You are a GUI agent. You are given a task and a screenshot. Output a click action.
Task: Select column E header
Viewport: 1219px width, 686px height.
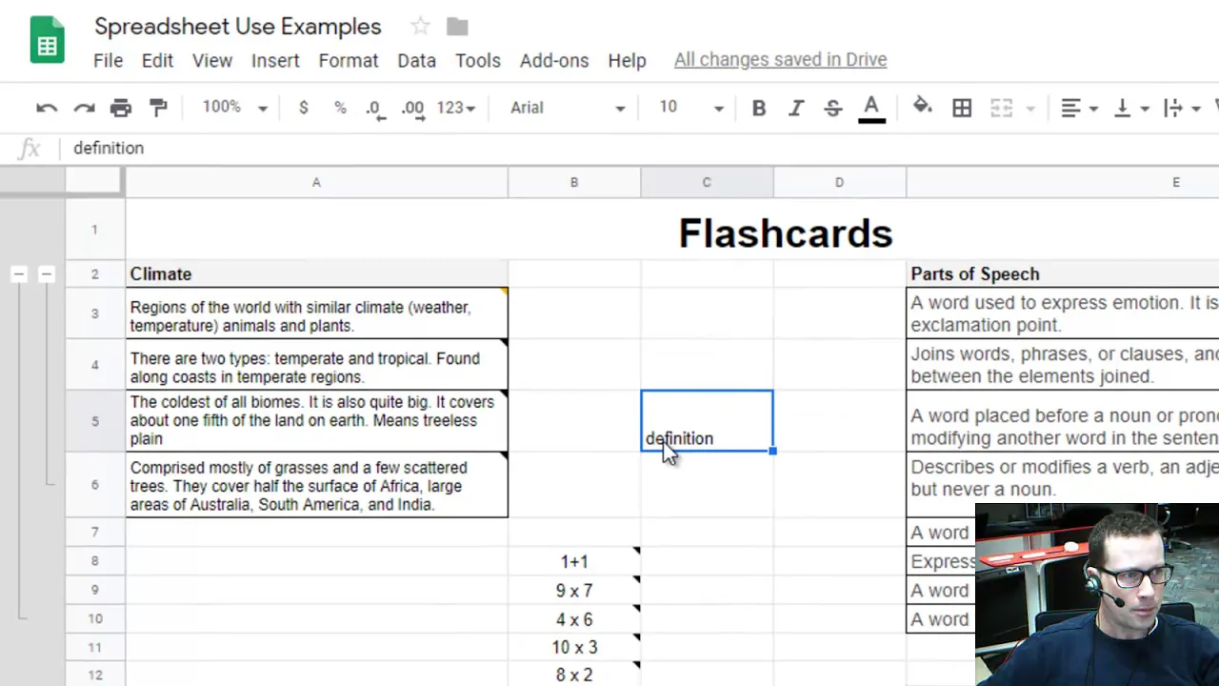click(1063, 182)
